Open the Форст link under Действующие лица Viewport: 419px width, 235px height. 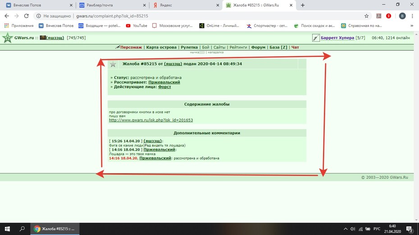point(164,87)
